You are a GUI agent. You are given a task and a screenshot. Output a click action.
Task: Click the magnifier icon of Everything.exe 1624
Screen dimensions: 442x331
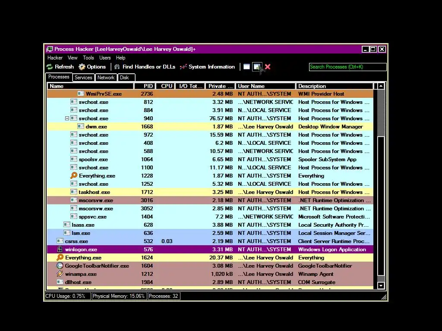[x=60, y=257]
